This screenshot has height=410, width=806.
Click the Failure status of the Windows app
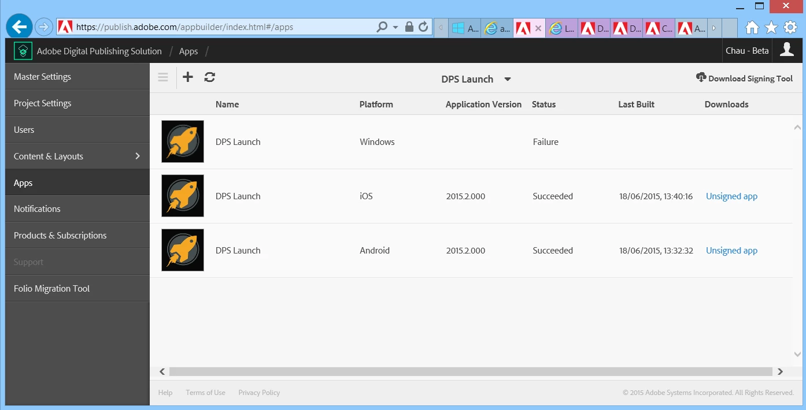tap(546, 142)
